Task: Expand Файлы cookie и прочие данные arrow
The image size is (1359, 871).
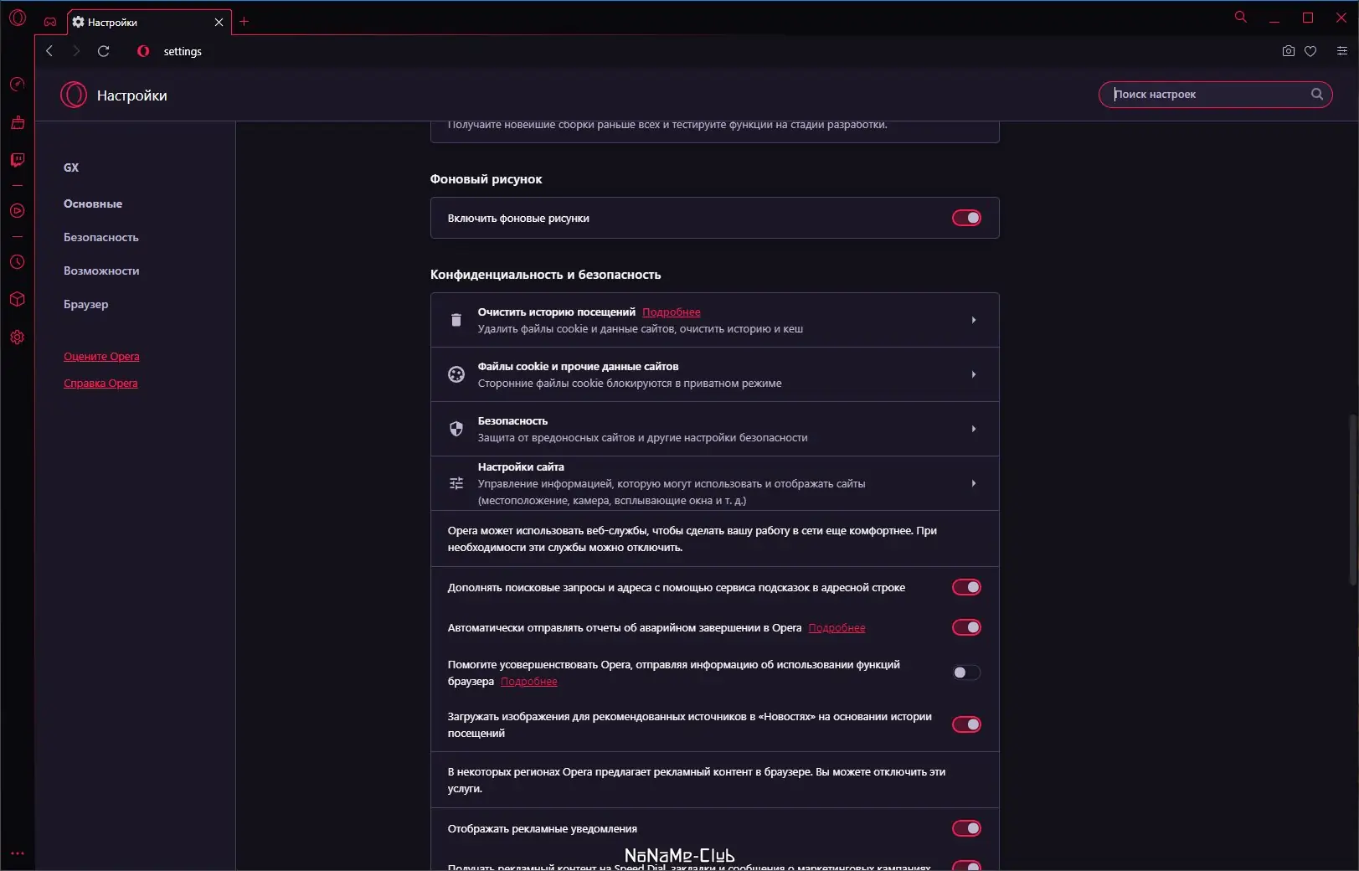Action: pos(974,374)
